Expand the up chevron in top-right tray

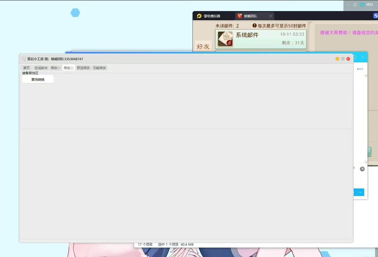[x=348, y=5]
